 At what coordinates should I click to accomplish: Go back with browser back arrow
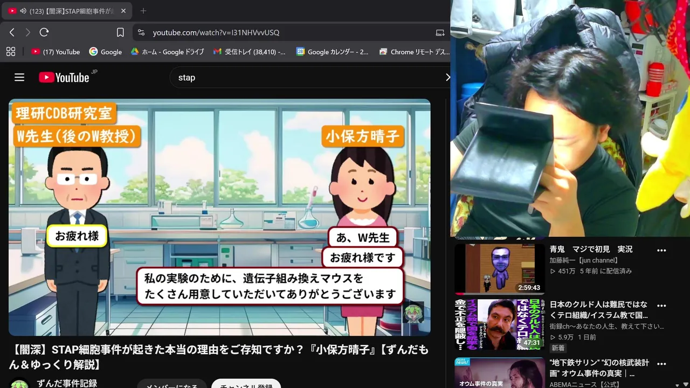(12, 32)
